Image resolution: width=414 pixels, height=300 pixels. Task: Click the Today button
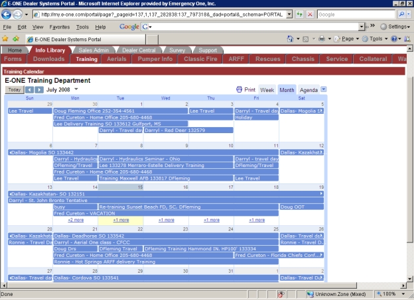(x=14, y=89)
